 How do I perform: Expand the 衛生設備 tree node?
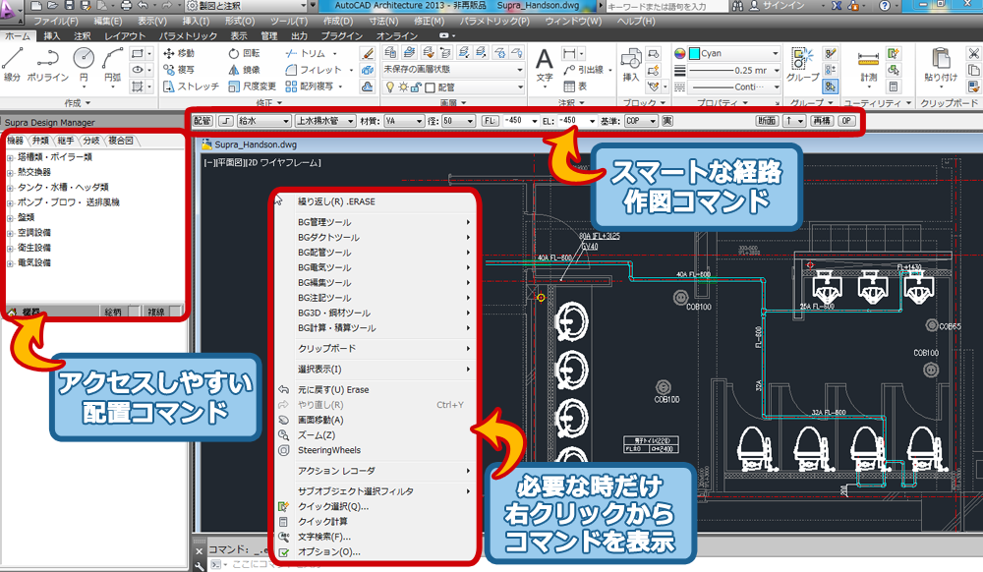pos(10,248)
